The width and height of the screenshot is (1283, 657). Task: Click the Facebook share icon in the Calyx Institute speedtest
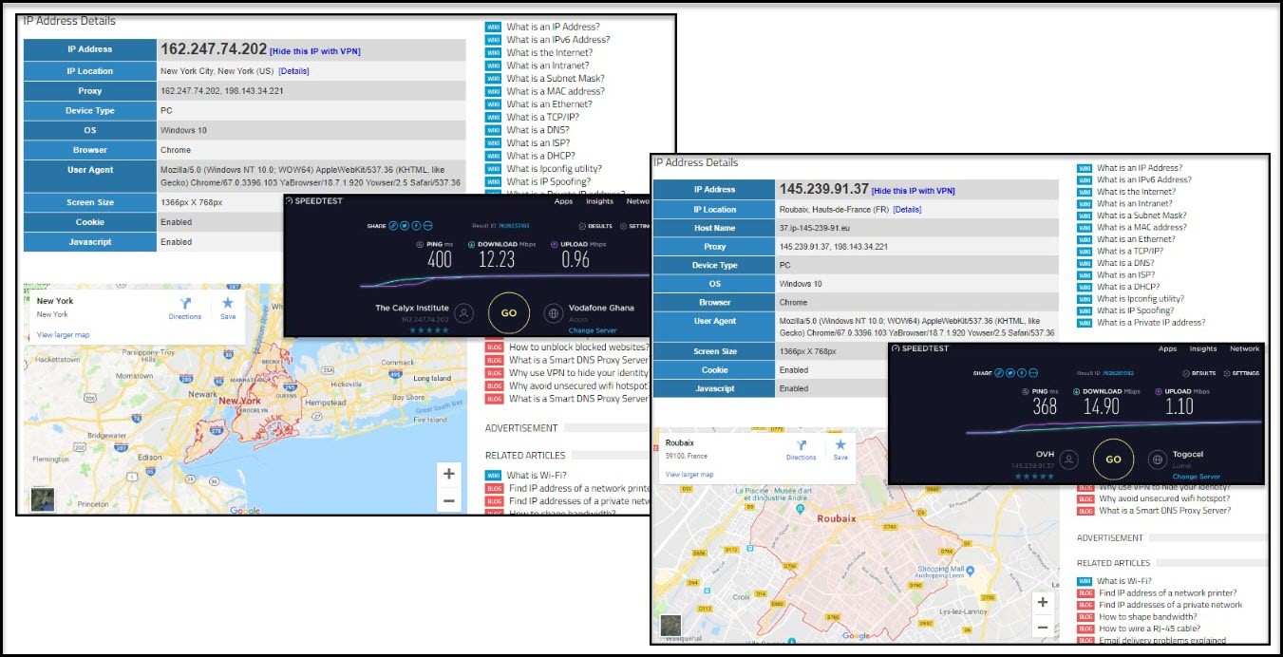coord(416,226)
